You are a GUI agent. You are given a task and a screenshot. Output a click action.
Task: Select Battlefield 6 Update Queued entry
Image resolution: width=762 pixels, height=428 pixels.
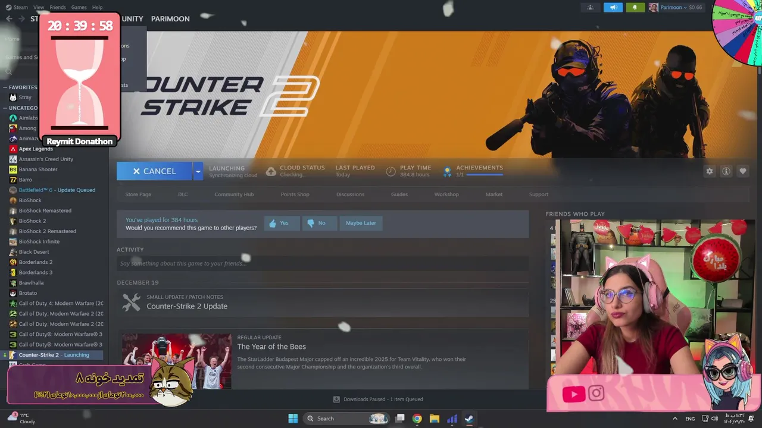(x=57, y=190)
